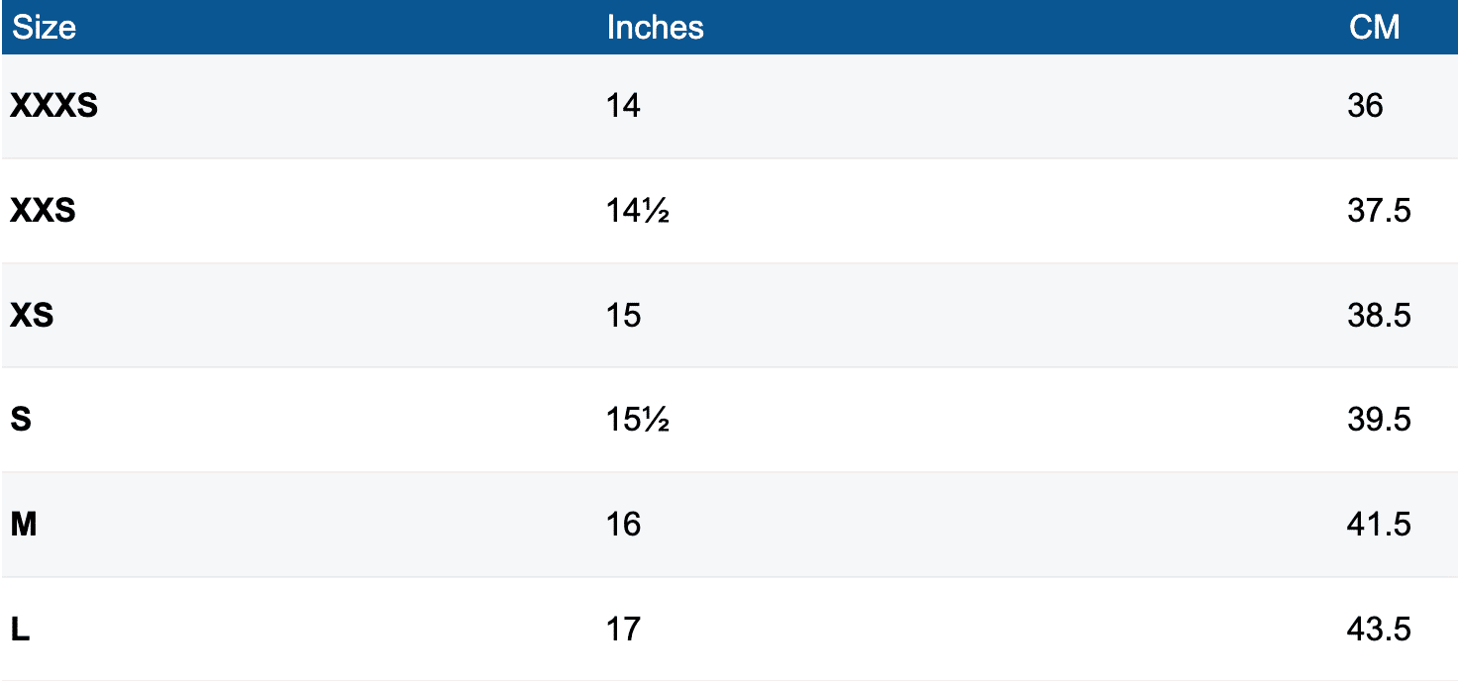Screen dimensions: 1458x681
Task: Click the 15½ inches value
Action: click(638, 420)
